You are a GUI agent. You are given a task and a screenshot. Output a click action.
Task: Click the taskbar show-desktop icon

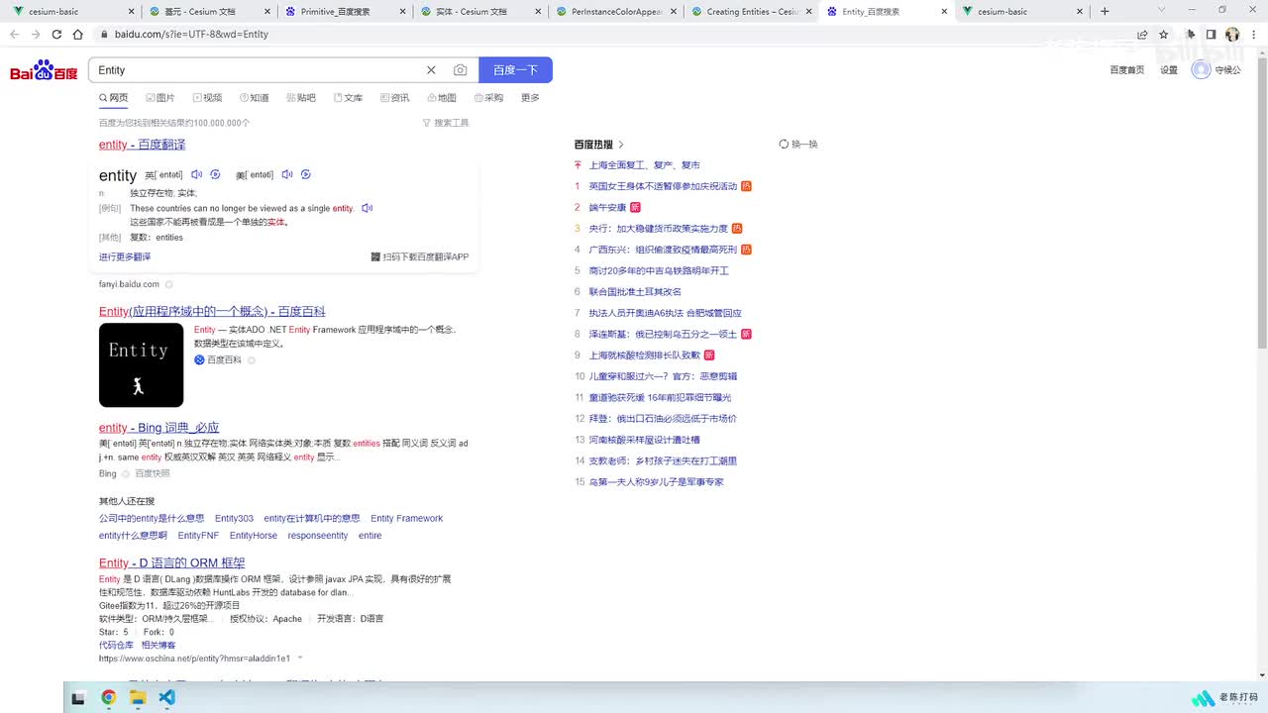pyautogui.click(x=78, y=697)
